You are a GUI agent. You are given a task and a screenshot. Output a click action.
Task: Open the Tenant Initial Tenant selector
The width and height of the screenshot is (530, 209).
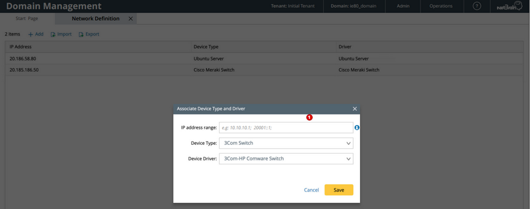coord(293,6)
